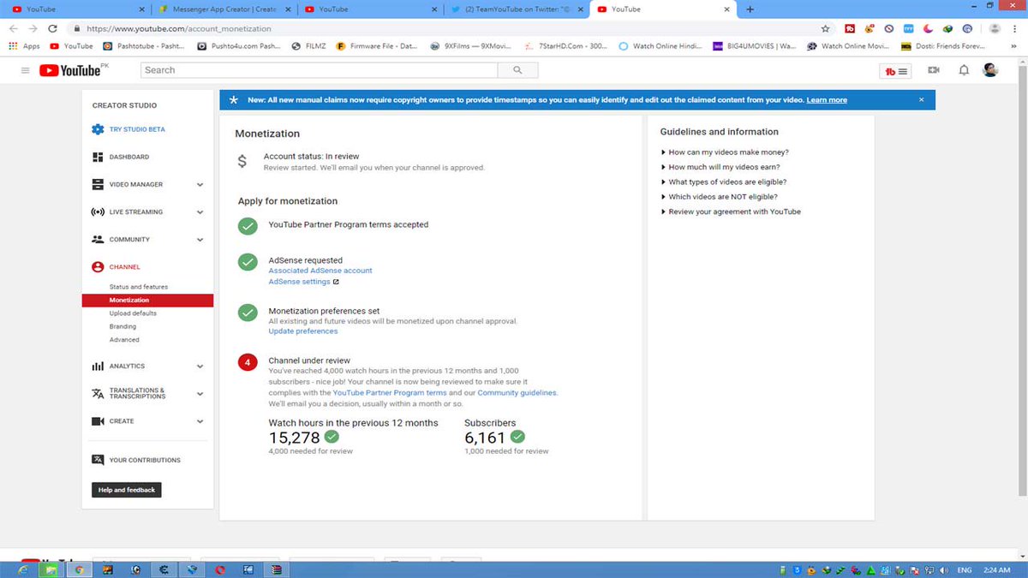The height and width of the screenshot is (578, 1028).
Task: Expand 'How much will my videos earn?'
Action: point(720,167)
